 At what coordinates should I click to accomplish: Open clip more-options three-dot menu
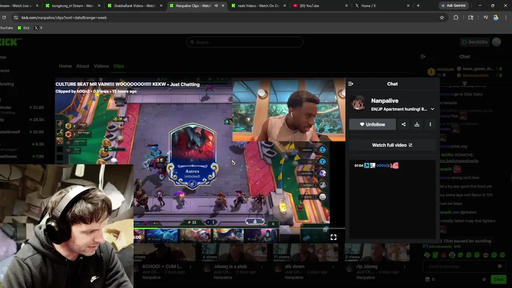pyautogui.click(x=430, y=124)
